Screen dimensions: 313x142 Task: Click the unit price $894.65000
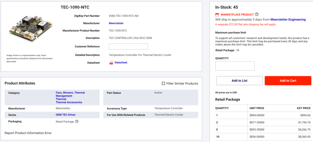coord(257,115)
